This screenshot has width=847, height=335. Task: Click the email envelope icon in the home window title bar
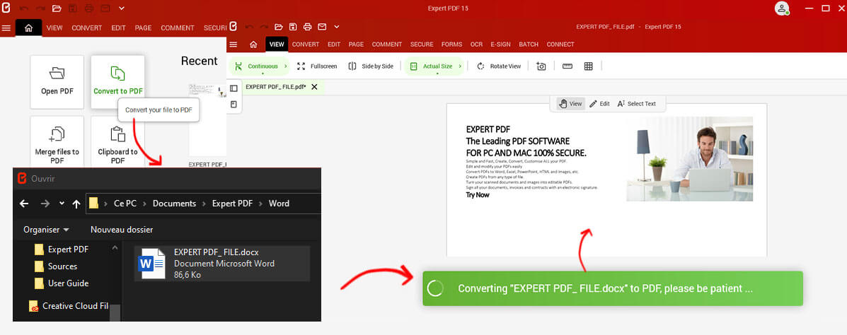(105, 8)
